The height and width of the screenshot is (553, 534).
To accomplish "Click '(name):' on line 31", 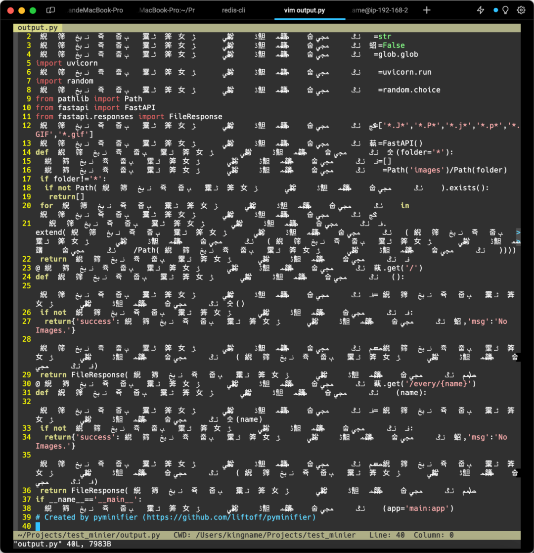I will 411,393.
